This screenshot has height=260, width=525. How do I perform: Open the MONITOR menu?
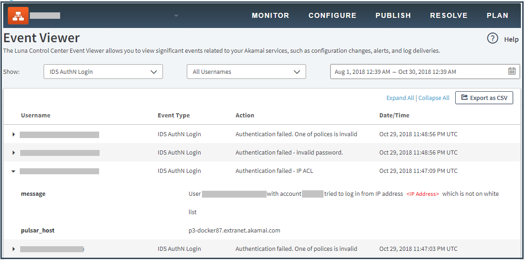click(270, 16)
